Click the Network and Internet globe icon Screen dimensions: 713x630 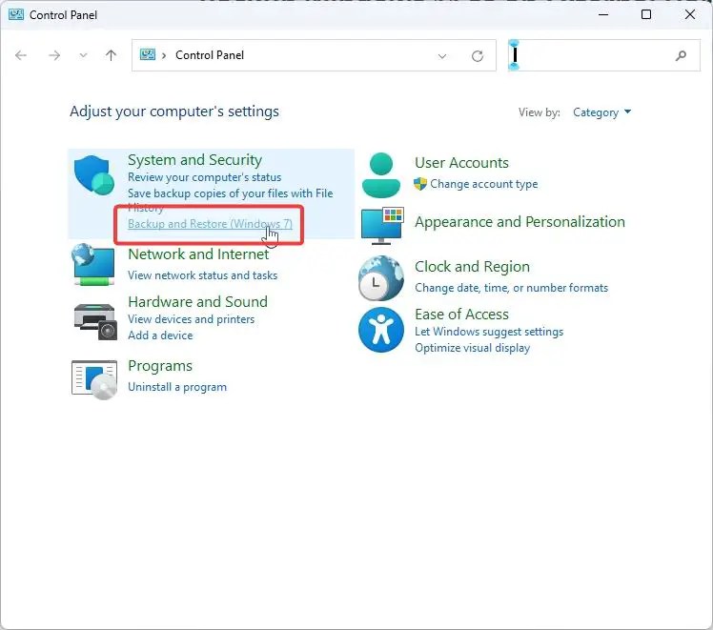click(93, 265)
